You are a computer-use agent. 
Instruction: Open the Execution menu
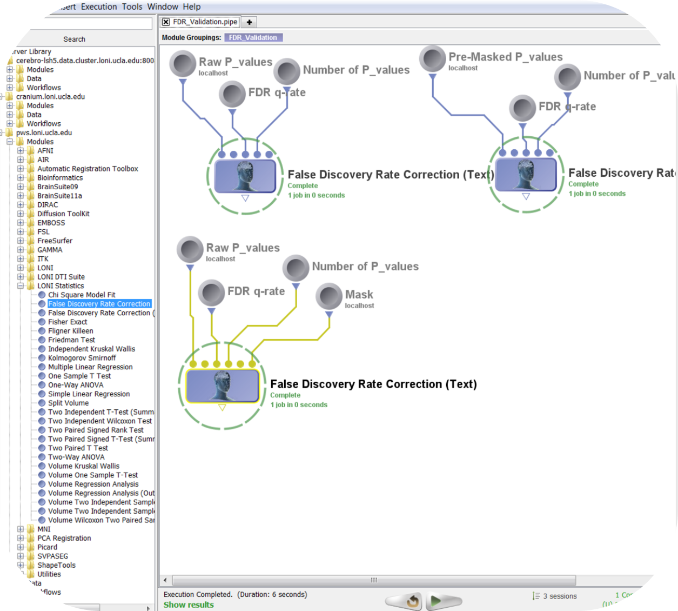pyautogui.click(x=99, y=6)
